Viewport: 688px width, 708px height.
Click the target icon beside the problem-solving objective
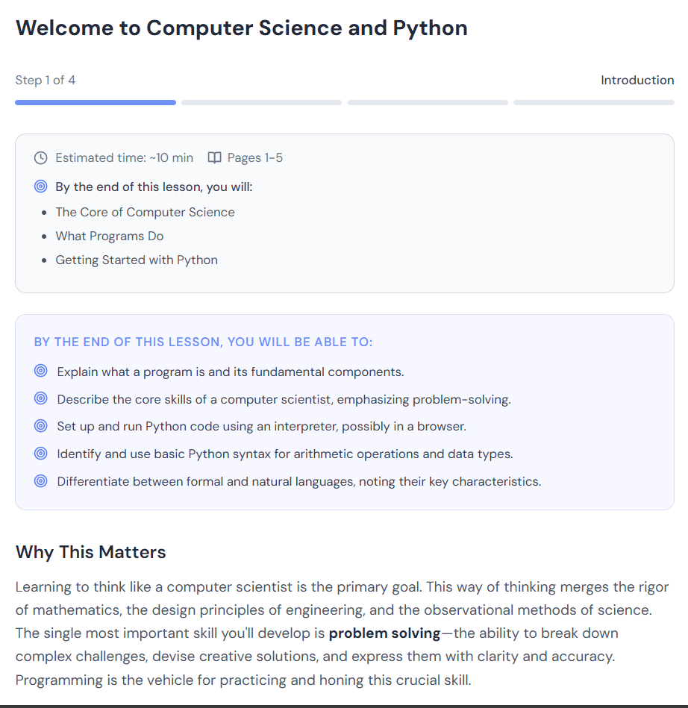[x=40, y=398]
